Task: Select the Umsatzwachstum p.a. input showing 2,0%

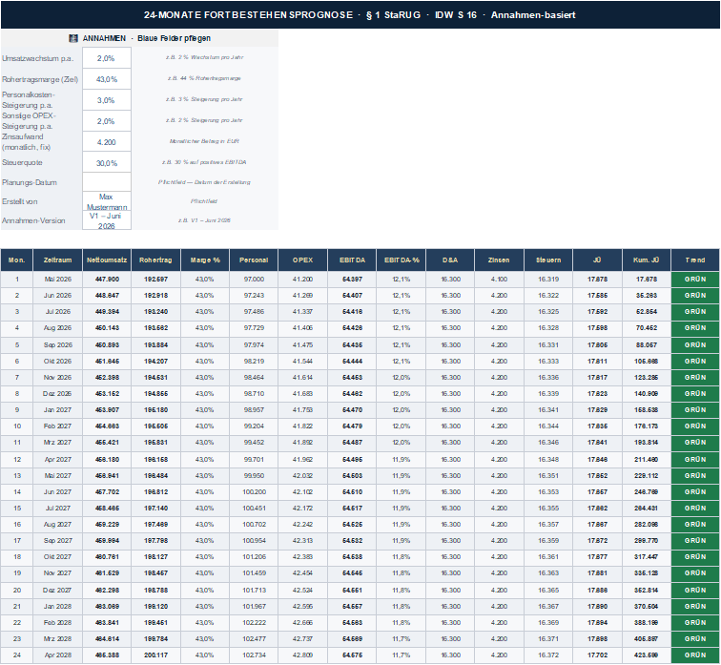Action: click(x=107, y=58)
